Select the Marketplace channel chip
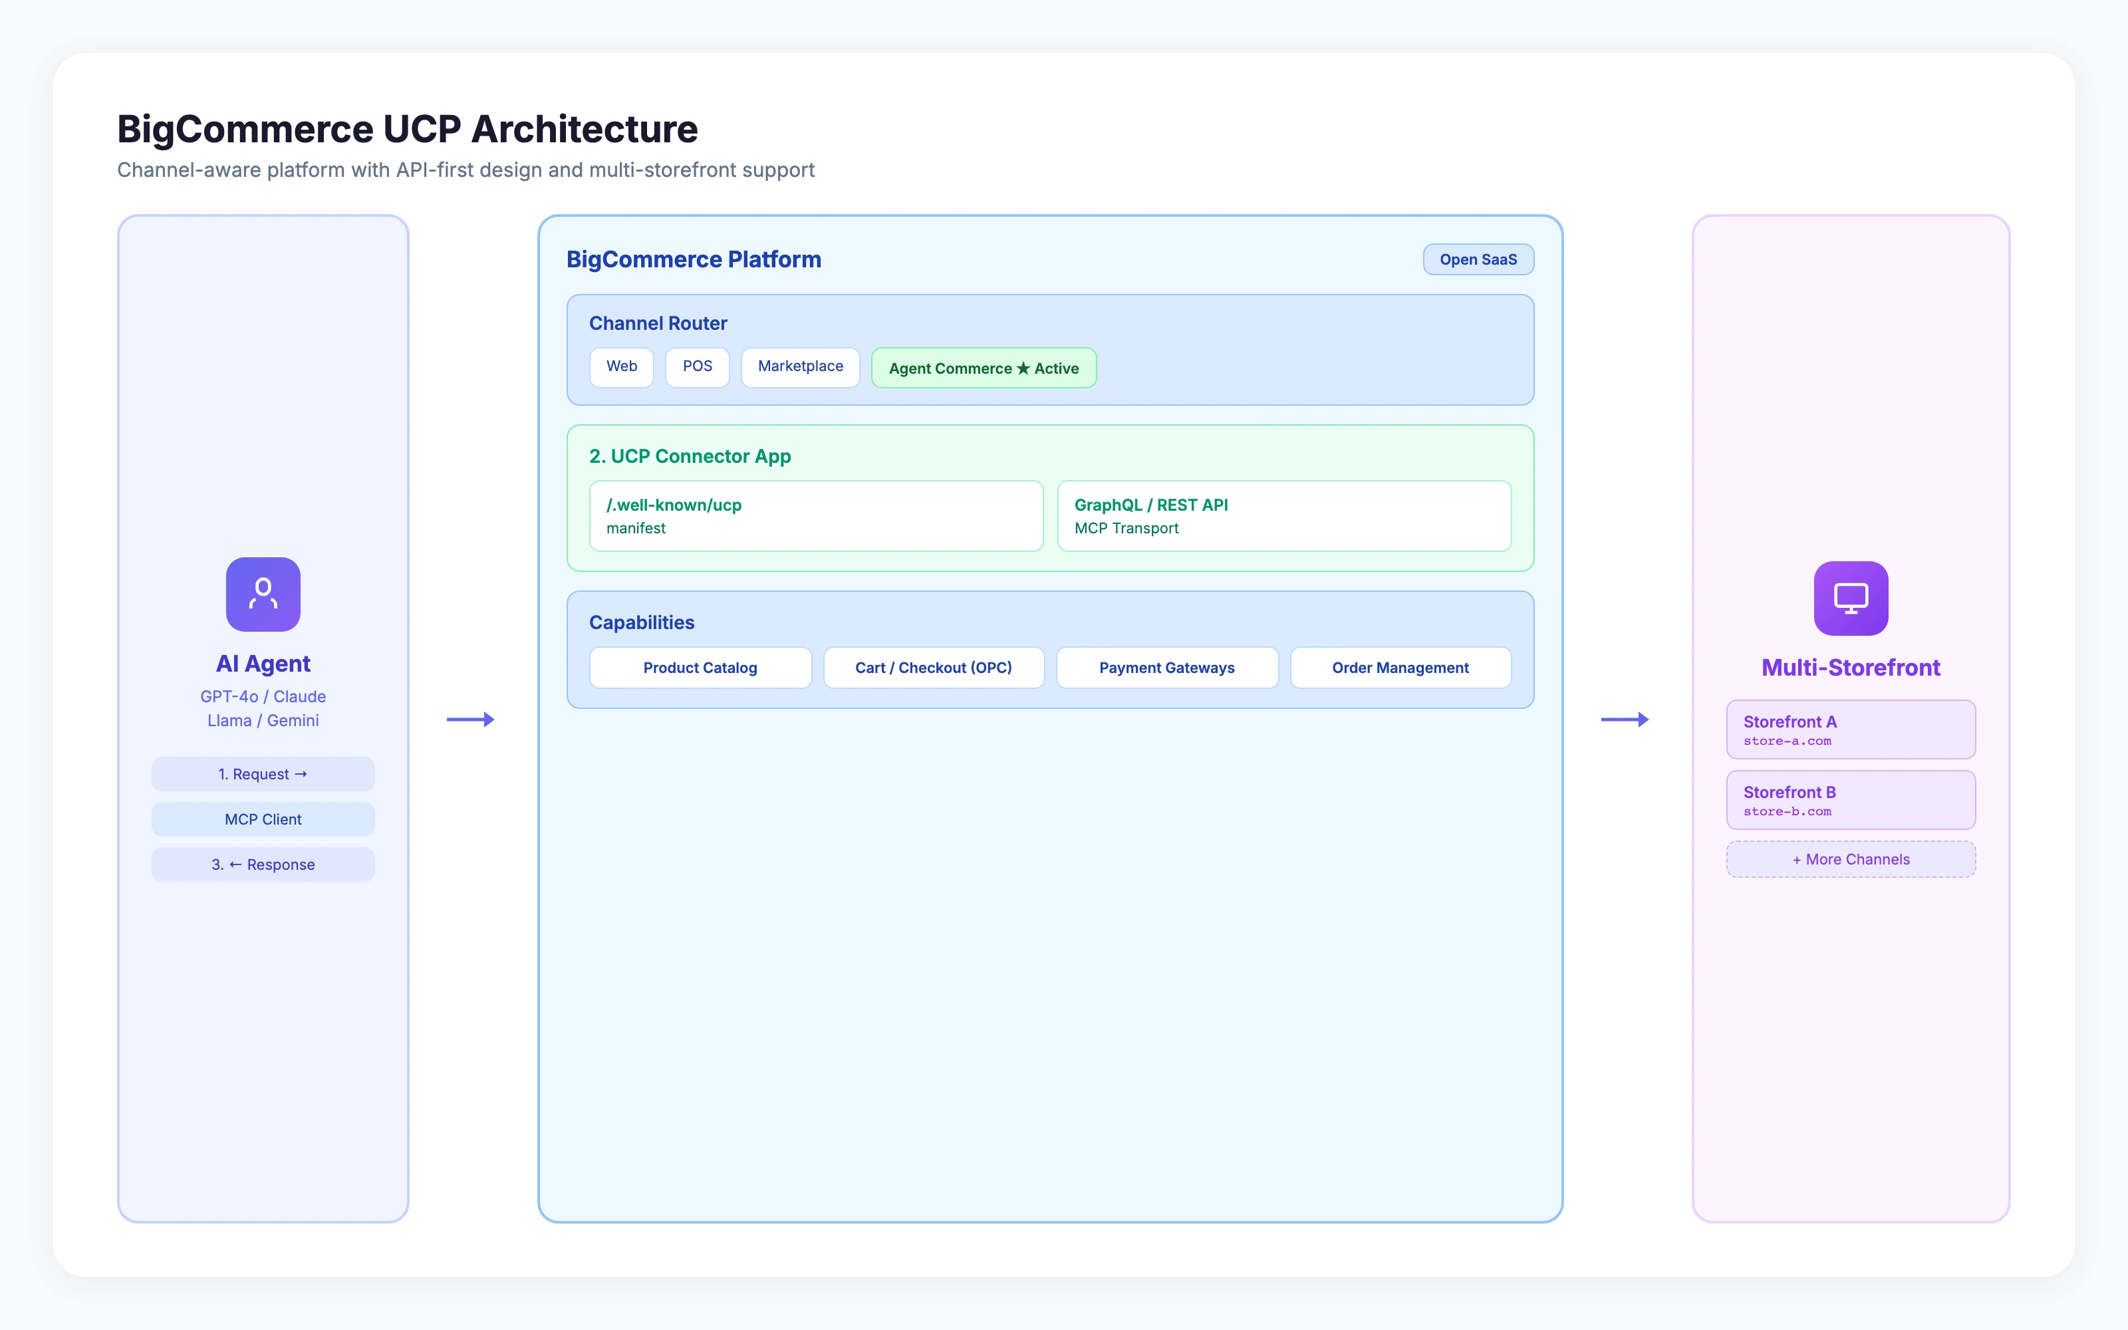The width and height of the screenshot is (2128, 1330). pos(800,367)
